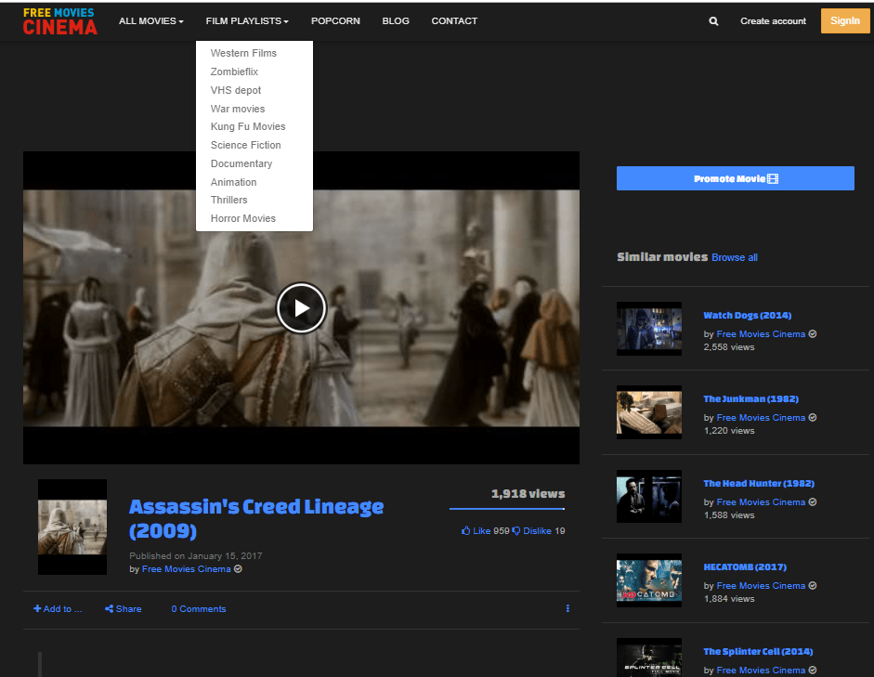This screenshot has width=874, height=677.
Task: Click HECATOMB thumbnail image
Action: 649,580
